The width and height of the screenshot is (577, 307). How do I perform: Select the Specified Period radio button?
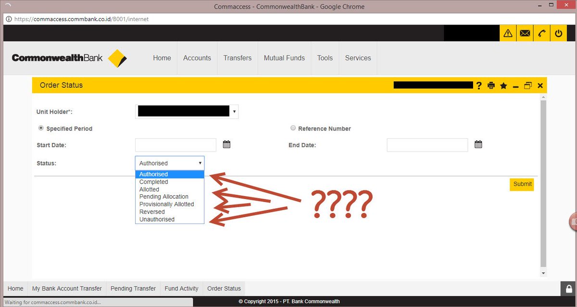[x=41, y=128]
